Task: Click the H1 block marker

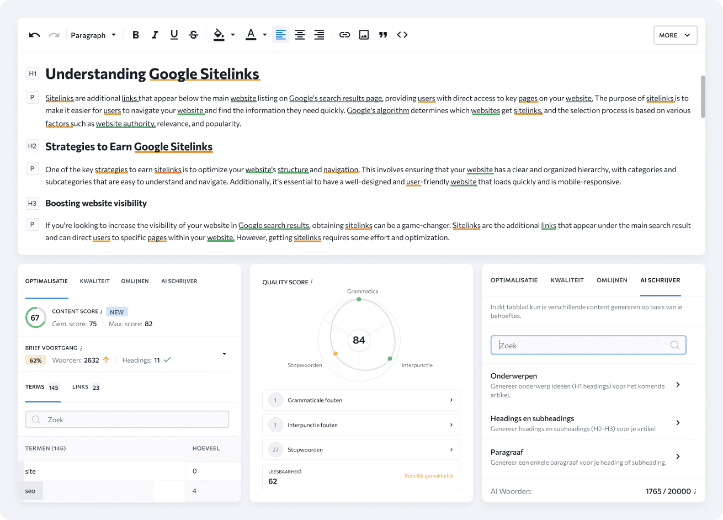Action: pos(33,73)
